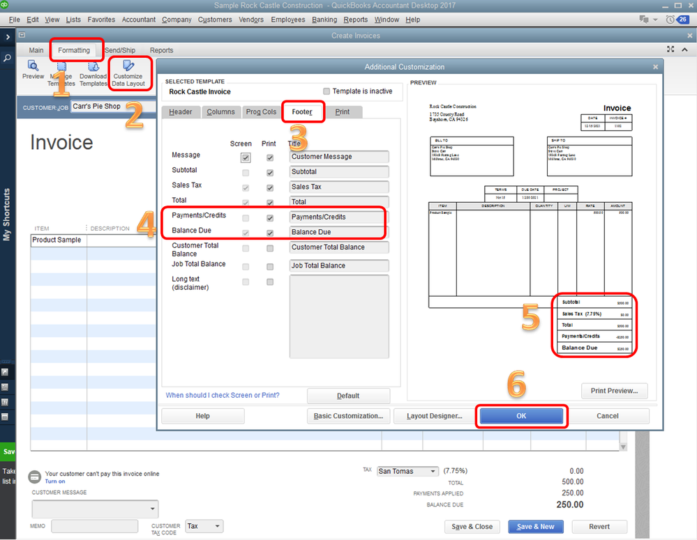The height and width of the screenshot is (540, 697).
Task: Open the Main ribbon tab
Action: click(x=36, y=50)
